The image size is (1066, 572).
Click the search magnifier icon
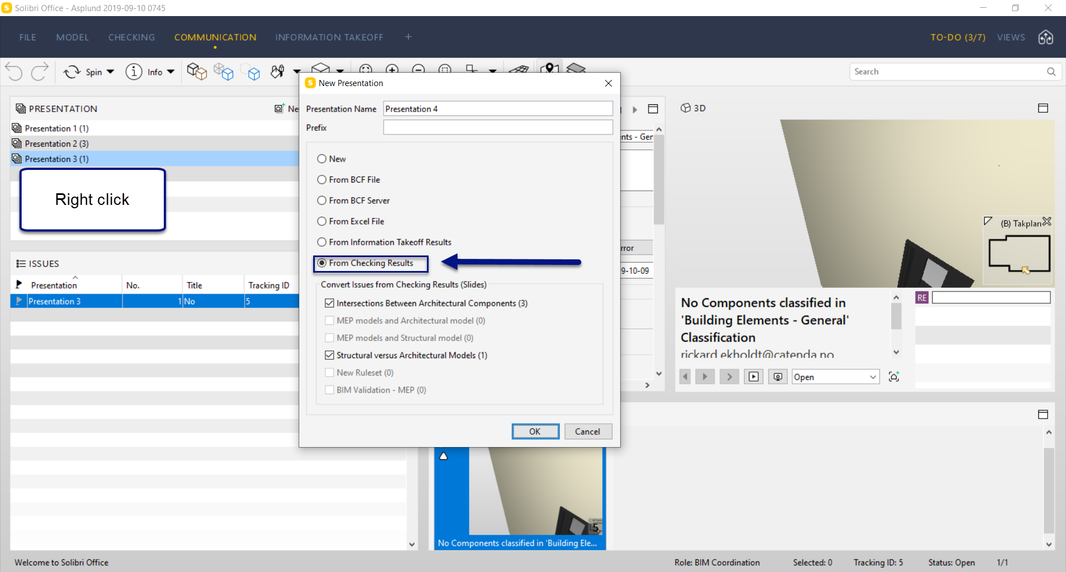coord(1051,72)
